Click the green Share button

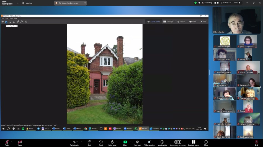click(x=125, y=142)
